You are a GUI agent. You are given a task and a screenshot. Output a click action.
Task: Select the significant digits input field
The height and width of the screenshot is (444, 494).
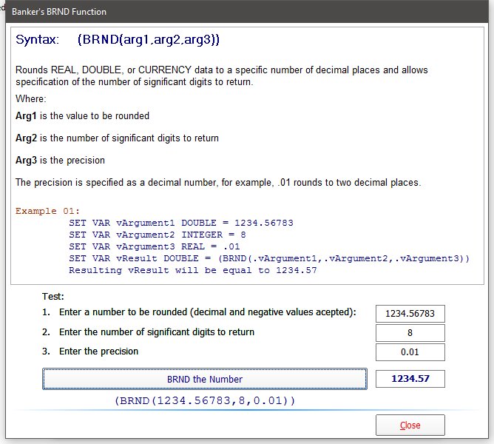click(x=410, y=333)
